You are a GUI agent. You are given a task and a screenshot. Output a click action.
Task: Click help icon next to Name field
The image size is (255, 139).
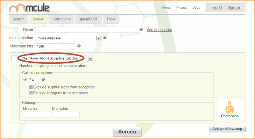click(141, 29)
